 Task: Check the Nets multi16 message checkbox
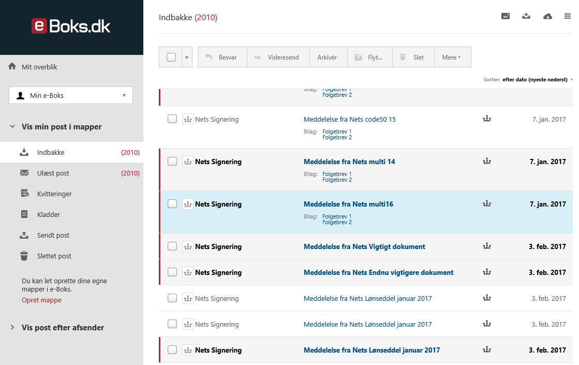pos(172,204)
